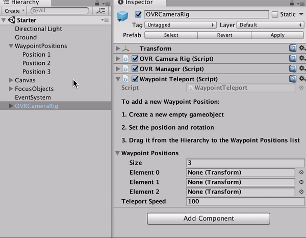
Task: Open Transform component gear settings
Action: coord(302,48)
